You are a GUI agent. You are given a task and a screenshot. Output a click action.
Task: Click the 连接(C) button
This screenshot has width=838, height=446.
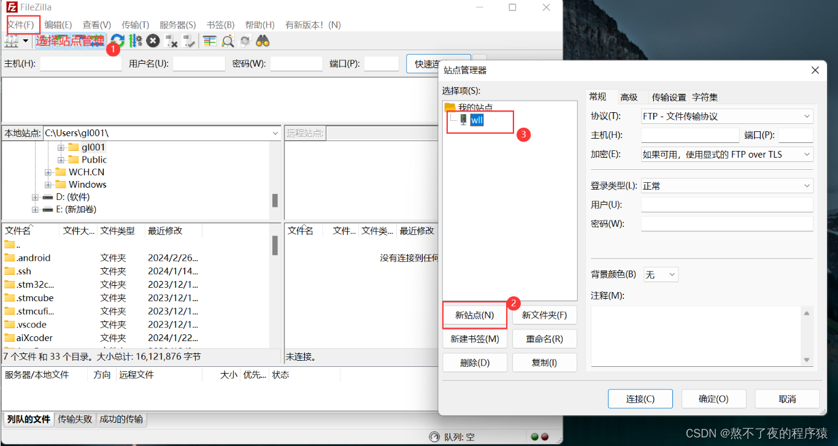(x=640, y=398)
